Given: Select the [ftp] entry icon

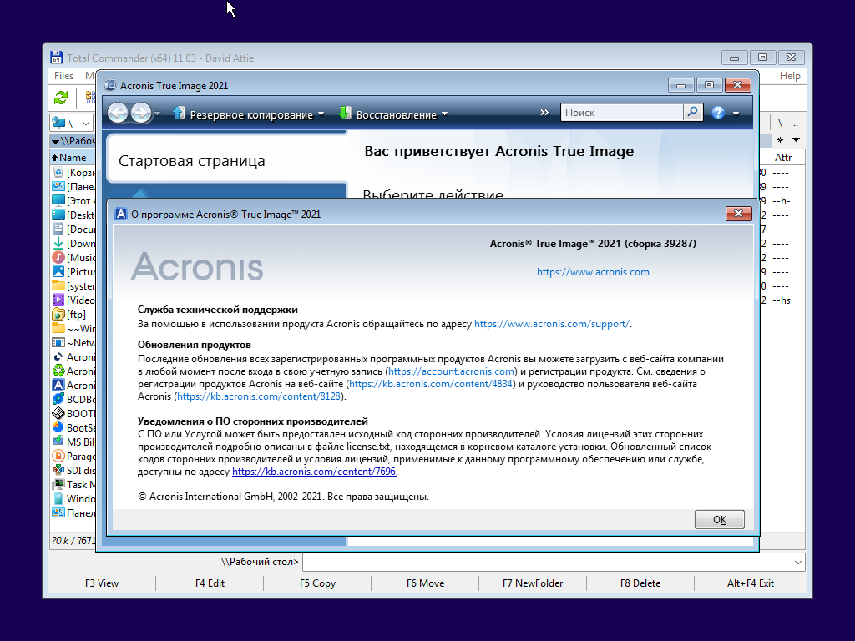Looking at the screenshot, I should point(58,315).
